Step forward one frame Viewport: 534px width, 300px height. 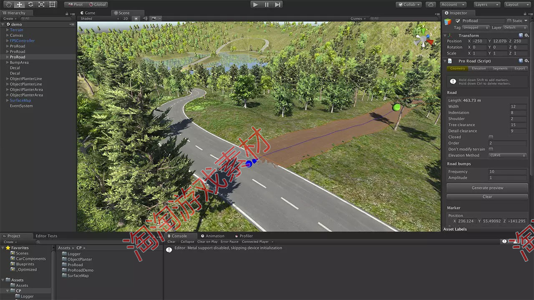click(277, 4)
